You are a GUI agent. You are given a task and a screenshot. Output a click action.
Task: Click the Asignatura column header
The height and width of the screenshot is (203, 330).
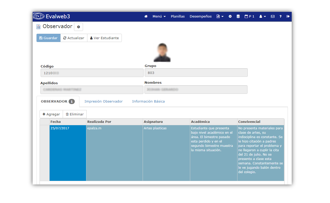[166, 122]
